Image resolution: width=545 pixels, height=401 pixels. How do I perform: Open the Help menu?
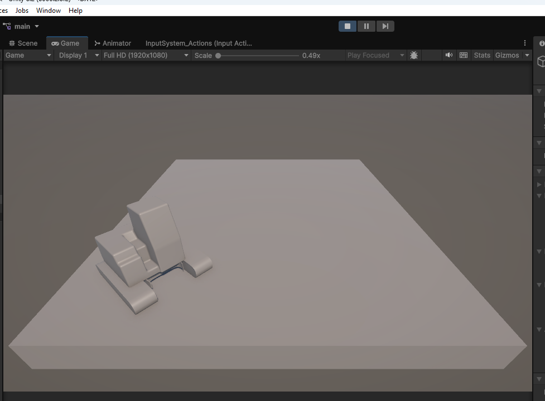(75, 11)
